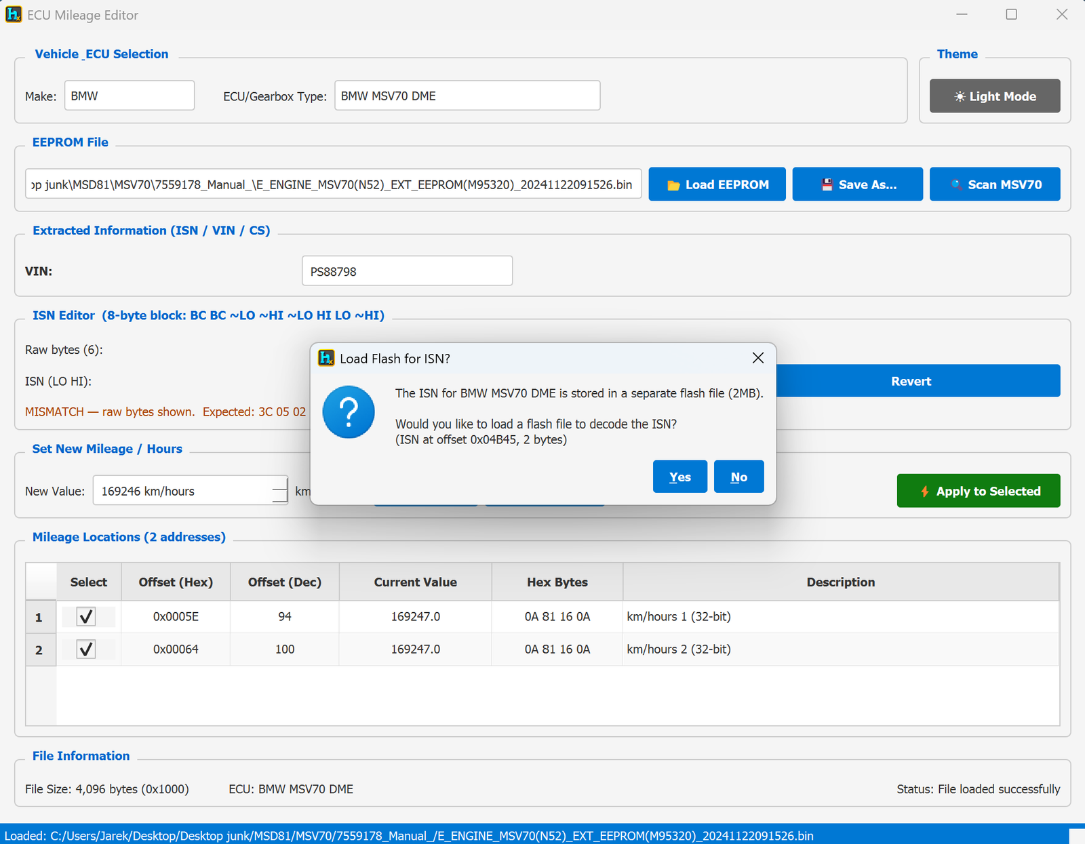Click Status: File loaded successfully text
This screenshot has width=1085, height=844.
click(979, 789)
